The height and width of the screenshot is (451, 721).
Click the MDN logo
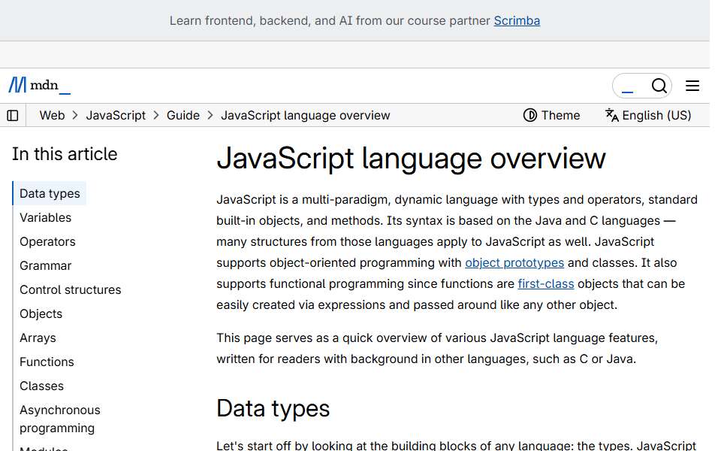pos(40,85)
